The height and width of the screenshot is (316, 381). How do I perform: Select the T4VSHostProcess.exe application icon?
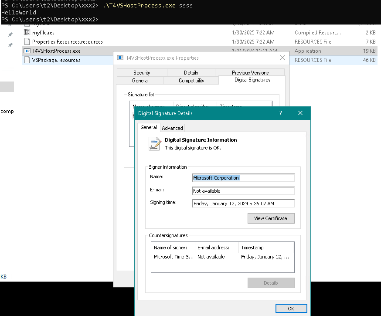pyautogui.click(x=27, y=51)
